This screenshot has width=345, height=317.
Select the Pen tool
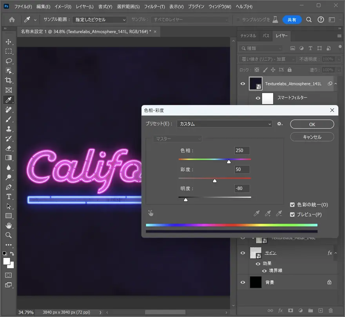coord(9,187)
